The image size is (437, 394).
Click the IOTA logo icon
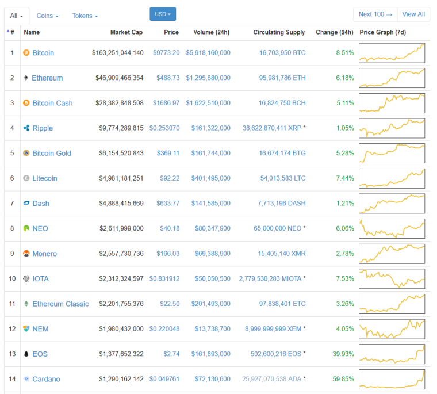click(x=26, y=278)
